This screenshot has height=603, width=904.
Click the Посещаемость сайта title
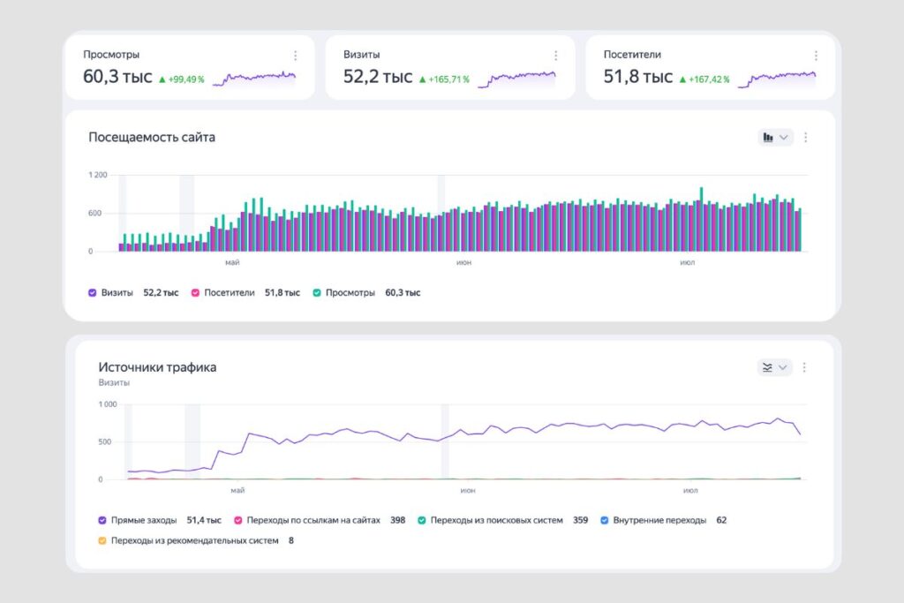coord(152,137)
